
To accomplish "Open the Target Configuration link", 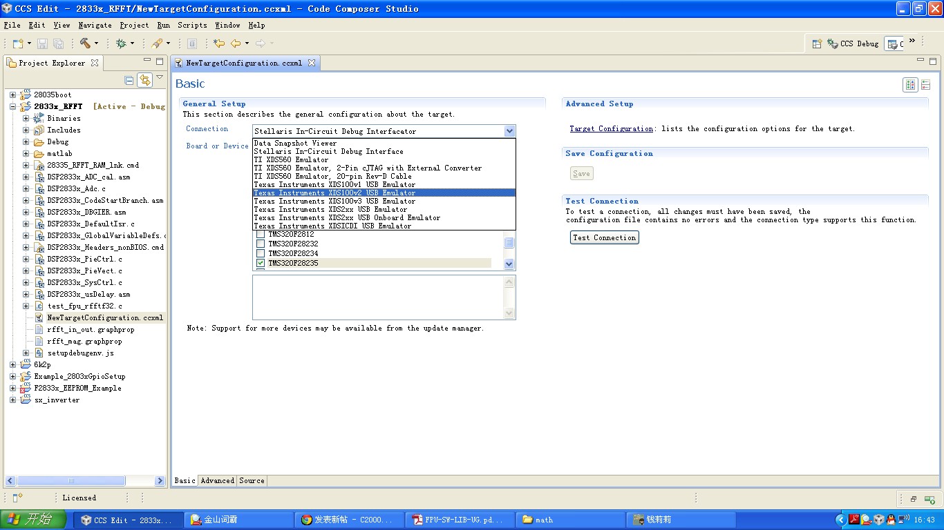I will click(611, 129).
